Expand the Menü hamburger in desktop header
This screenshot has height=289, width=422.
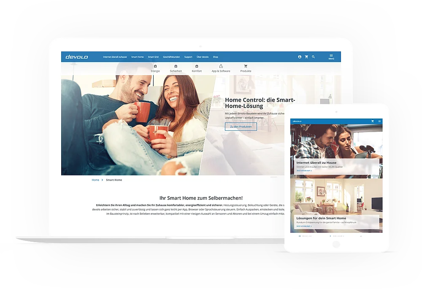click(x=331, y=57)
